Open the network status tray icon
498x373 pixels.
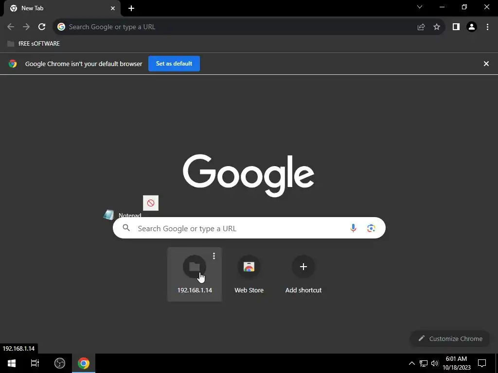[x=424, y=363]
